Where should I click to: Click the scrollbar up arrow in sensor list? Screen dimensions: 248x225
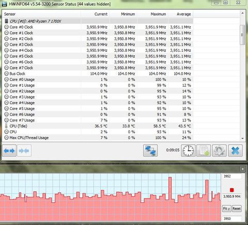coord(242,13)
